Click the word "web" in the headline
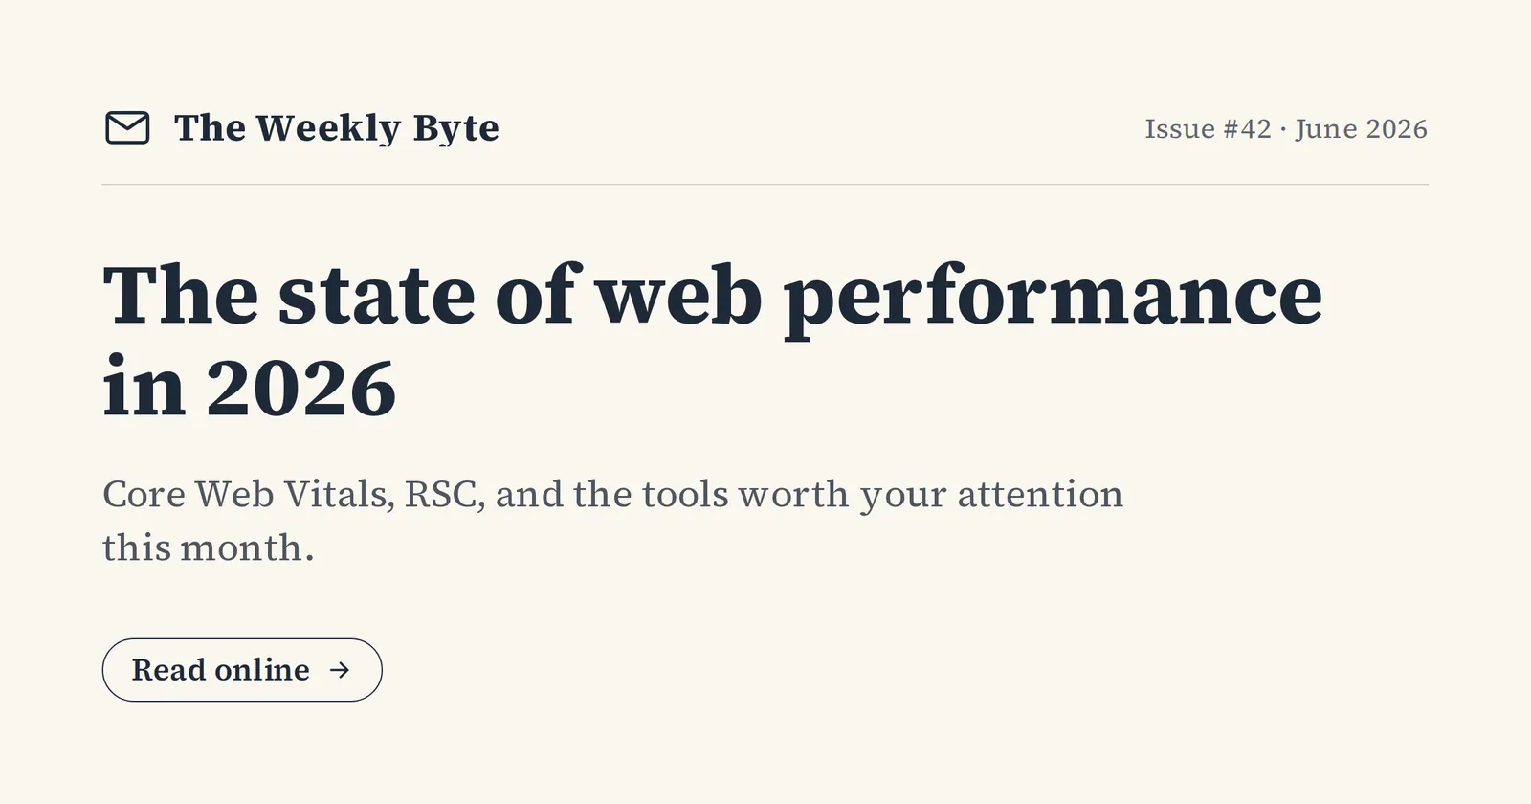 678,294
